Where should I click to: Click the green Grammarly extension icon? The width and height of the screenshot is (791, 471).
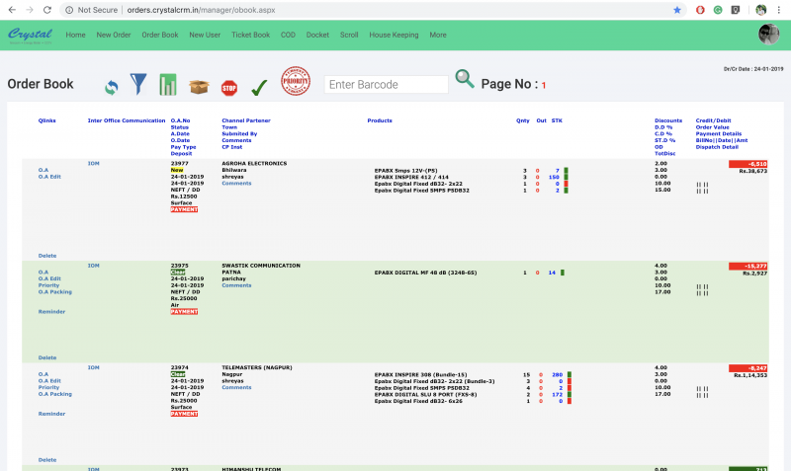(718, 10)
